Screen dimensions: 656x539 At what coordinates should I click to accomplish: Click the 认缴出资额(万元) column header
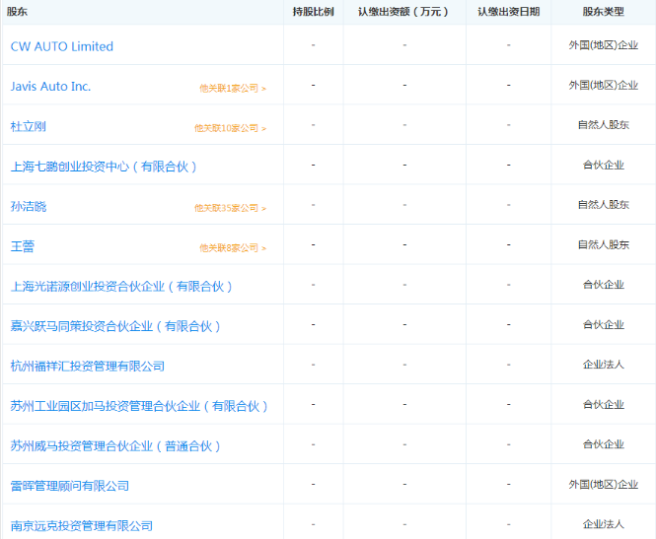[404, 12]
